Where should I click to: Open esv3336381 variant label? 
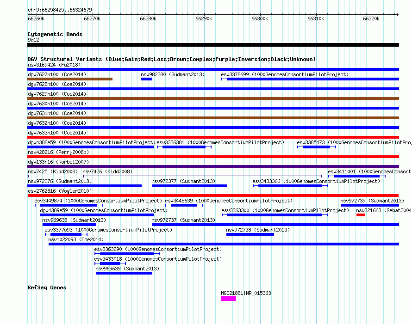point(220,142)
